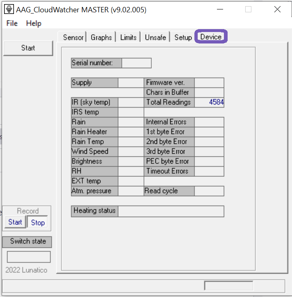Image resolution: width=292 pixels, height=297 pixels.
Task: Click the Firmware ver. label
Action: click(169, 83)
